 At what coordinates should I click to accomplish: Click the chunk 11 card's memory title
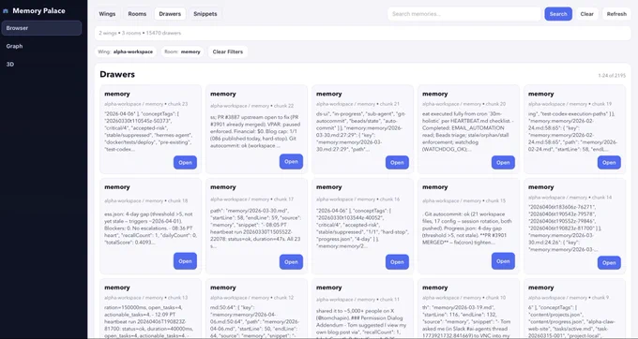tap(328, 287)
